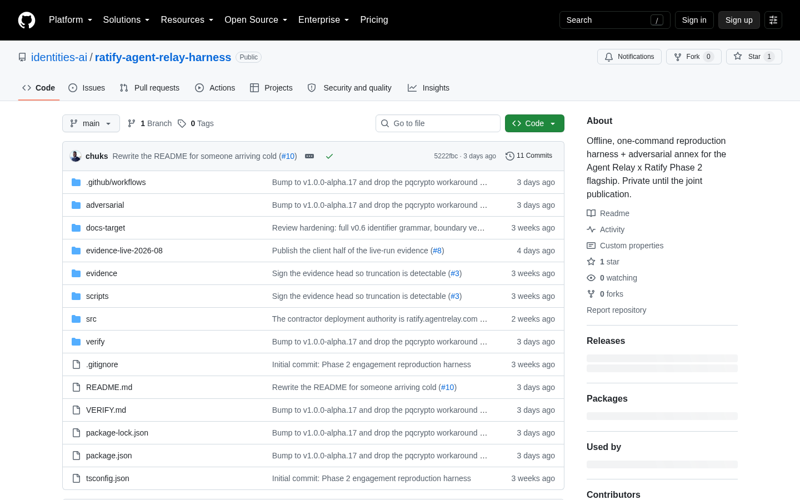Expand the Open Source menu
Screen dimensions: 800x500
(x=256, y=20)
